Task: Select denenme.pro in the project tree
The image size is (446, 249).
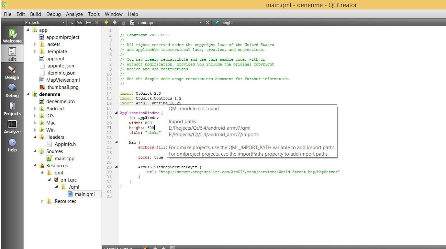Action: (61, 101)
